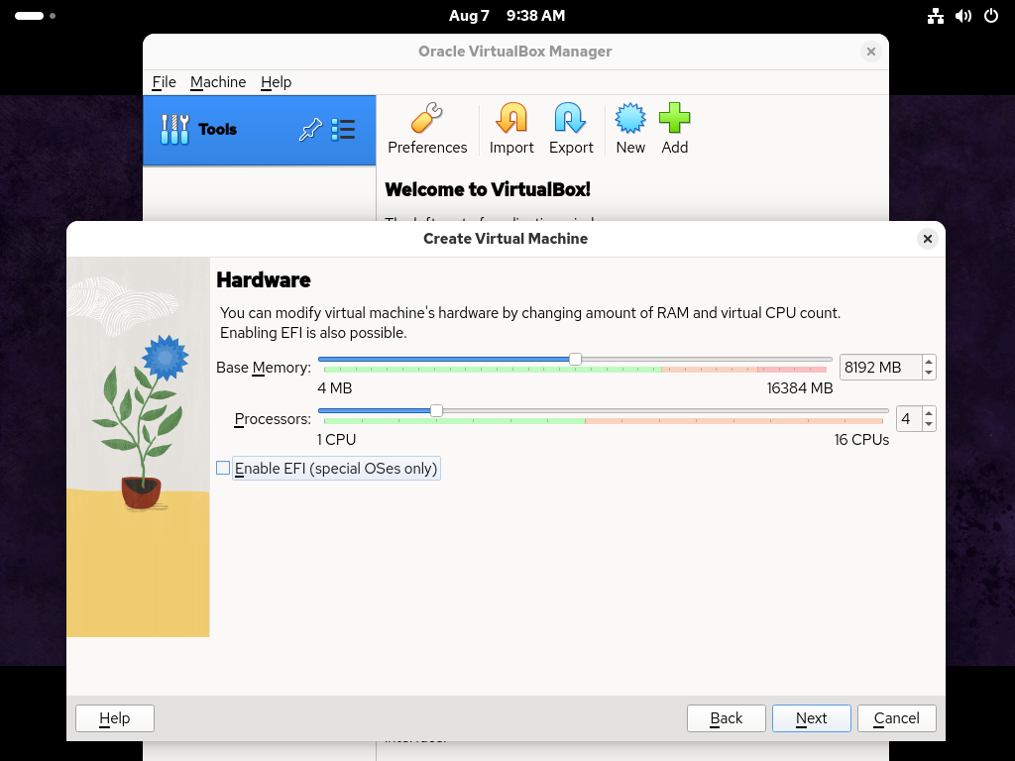Click the Processors slider handle
This screenshot has width=1015, height=761.
tap(436, 410)
